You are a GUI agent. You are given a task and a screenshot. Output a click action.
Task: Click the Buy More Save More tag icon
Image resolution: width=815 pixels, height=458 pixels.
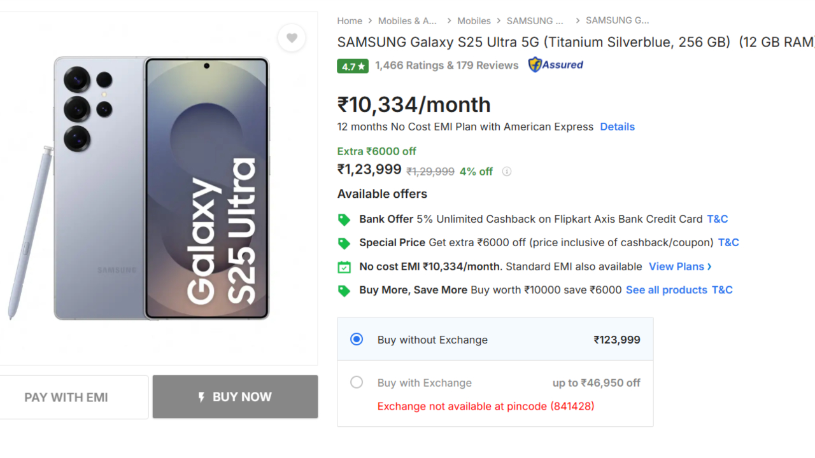pyautogui.click(x=344, y=290)
